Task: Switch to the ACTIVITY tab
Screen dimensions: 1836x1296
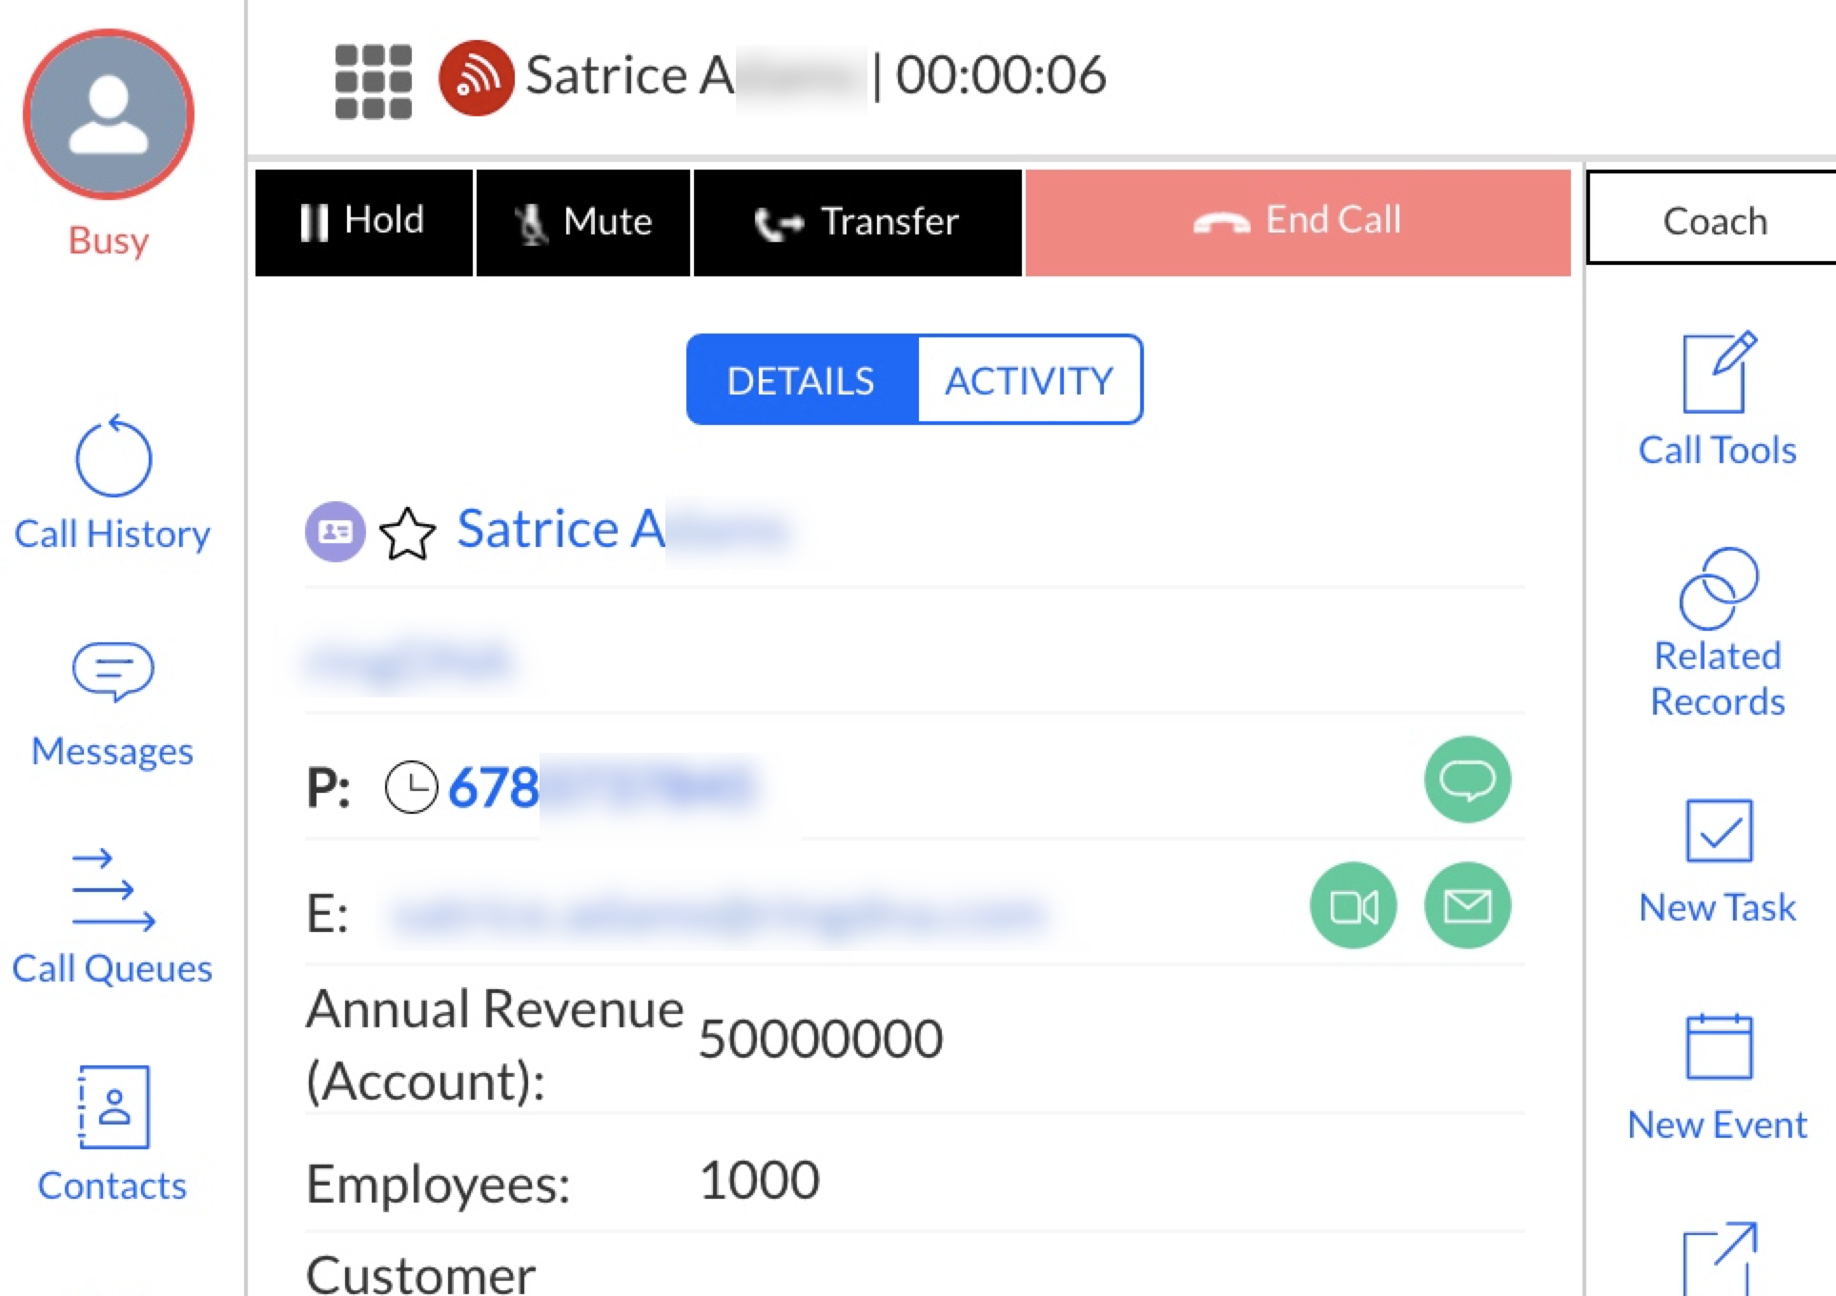Action: [1029, 380]
